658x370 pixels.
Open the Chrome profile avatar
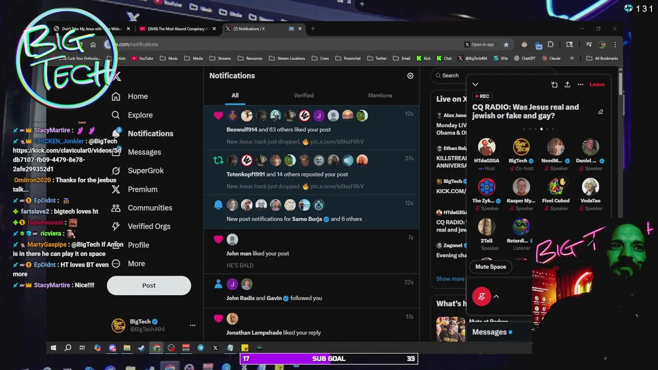point(602,45)
